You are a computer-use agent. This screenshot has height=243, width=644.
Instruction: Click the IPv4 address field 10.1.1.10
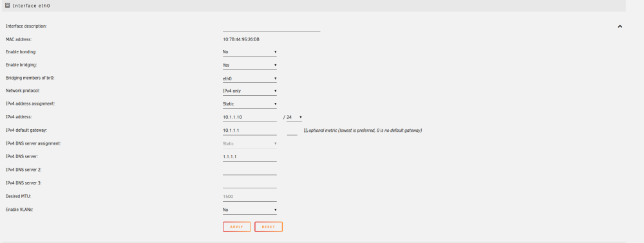click(250, 118)
